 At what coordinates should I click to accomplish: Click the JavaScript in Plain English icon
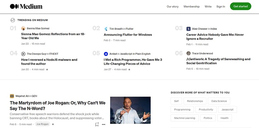point(106,54)
